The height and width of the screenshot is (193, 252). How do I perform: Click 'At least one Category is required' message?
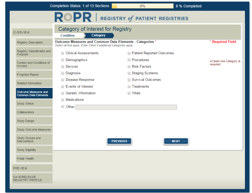click(x=225, y=63)
